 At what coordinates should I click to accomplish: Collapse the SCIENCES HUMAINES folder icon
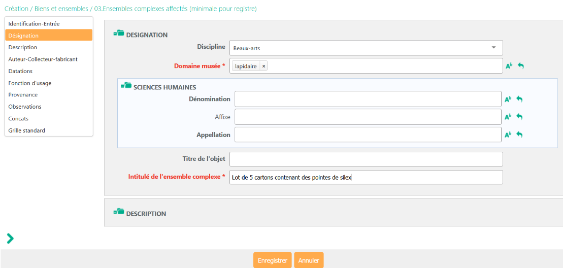pos(126,86)
